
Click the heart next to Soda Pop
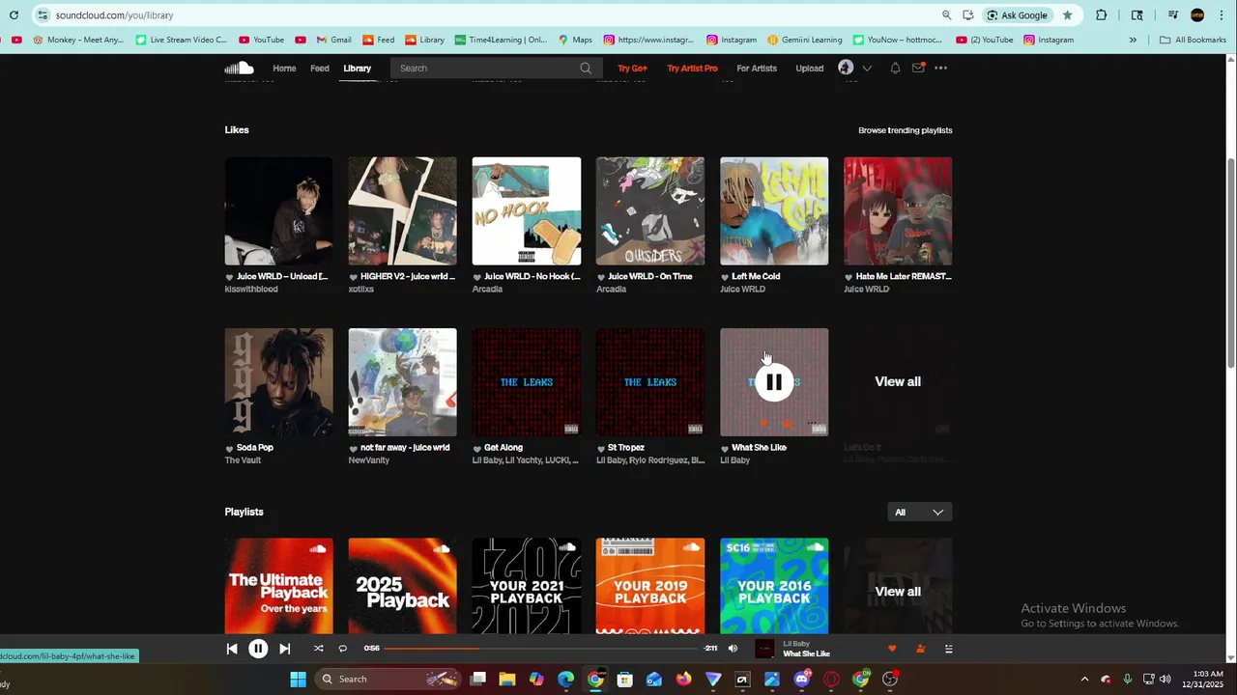(x=229, y=448)
